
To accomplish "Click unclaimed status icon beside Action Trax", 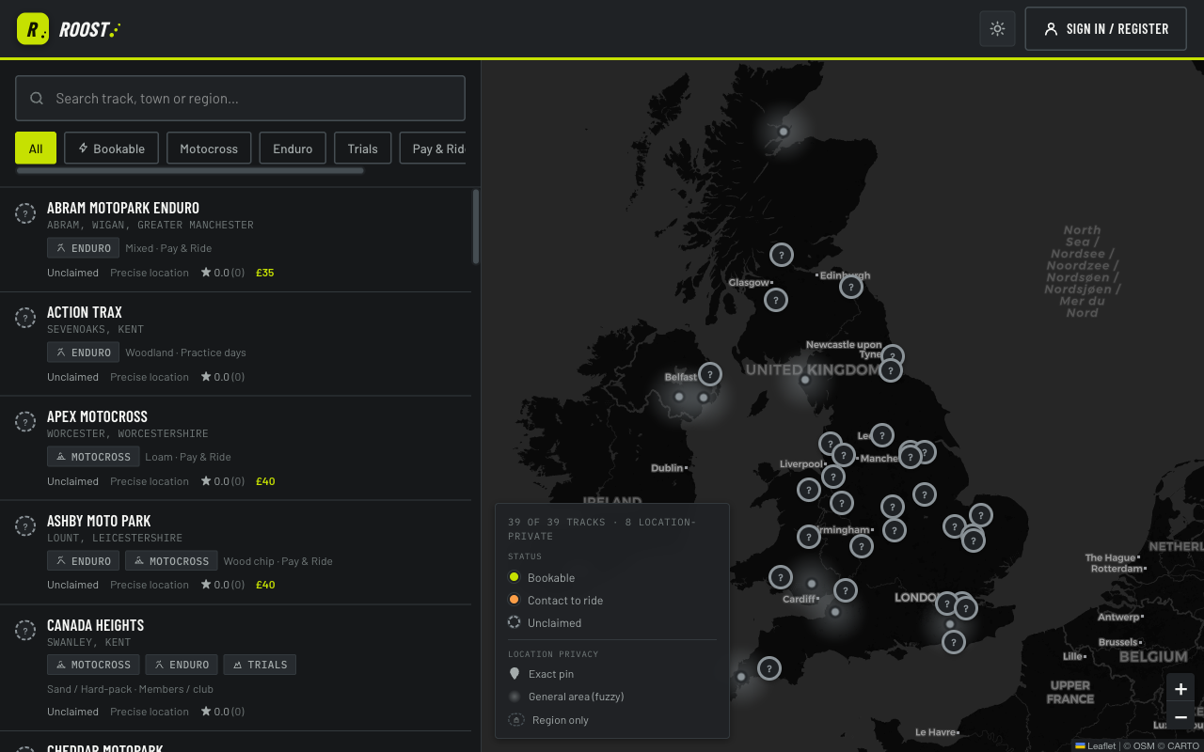I will pos(25,318).
